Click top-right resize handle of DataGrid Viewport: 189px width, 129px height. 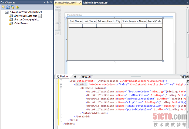click(163, 18)
